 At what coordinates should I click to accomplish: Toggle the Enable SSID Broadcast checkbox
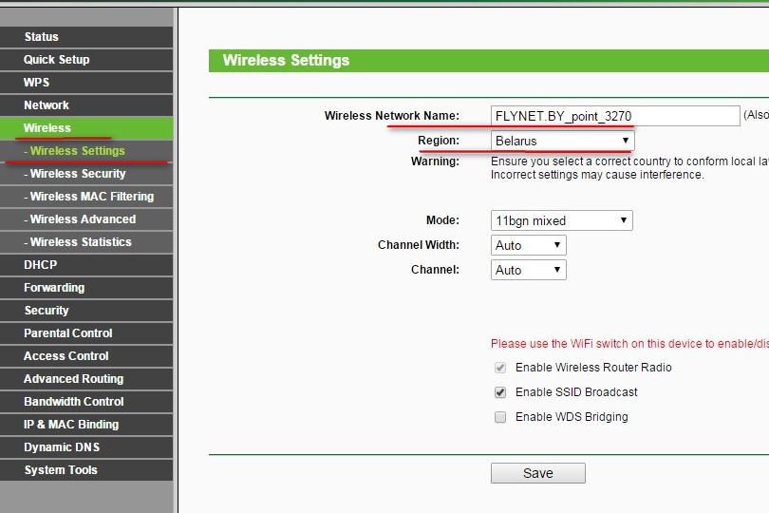[500, 392]
